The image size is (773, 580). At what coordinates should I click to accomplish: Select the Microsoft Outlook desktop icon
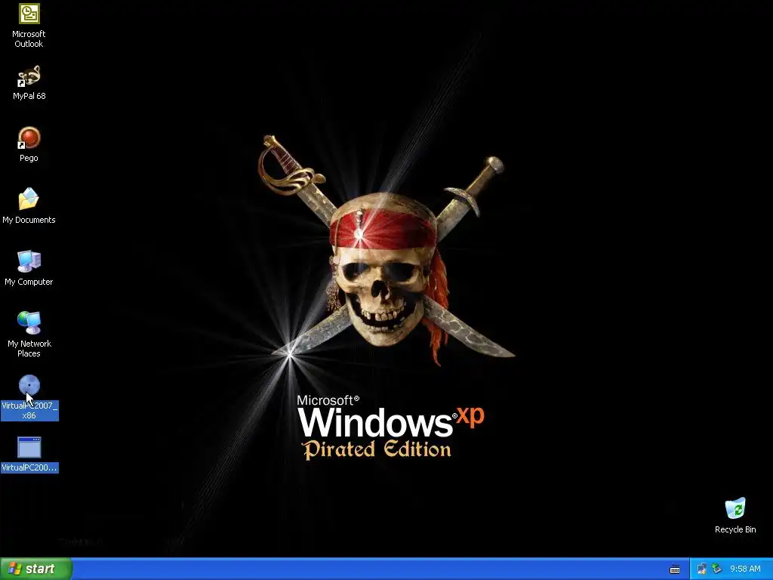[x=29, y=14]
